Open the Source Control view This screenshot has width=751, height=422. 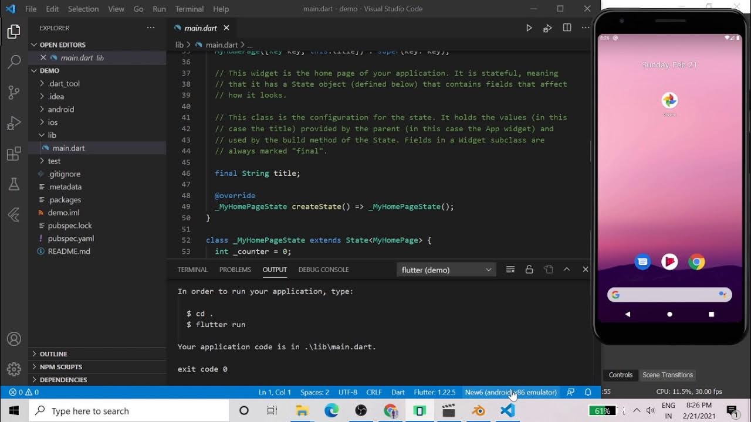click(x=14, y=93)
